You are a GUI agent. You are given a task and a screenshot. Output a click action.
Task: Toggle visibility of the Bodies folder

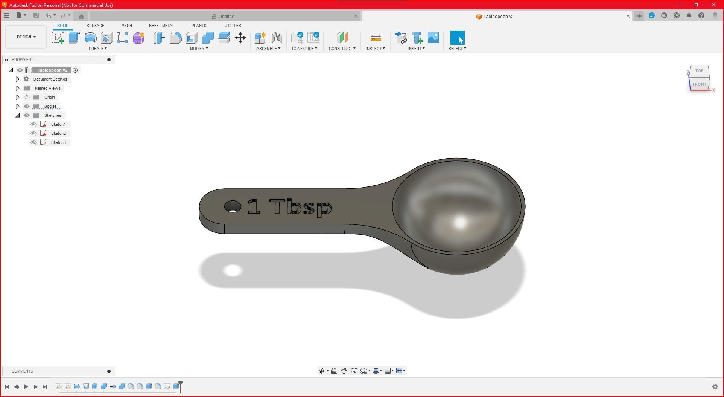click(27, 106)
